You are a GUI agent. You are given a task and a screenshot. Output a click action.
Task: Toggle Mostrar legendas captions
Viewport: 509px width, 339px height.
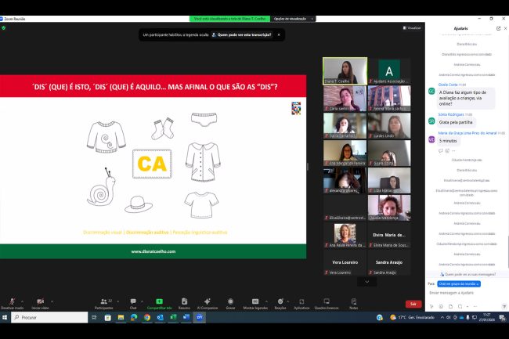pos(255,301)
